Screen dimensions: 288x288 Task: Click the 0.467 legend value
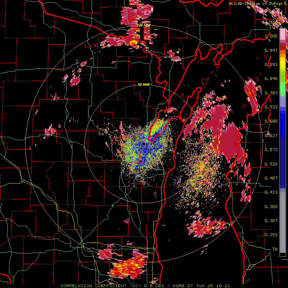point(271,178)
